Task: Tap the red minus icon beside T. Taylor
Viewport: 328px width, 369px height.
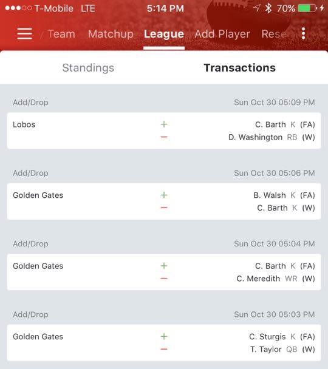Action: 164,349
